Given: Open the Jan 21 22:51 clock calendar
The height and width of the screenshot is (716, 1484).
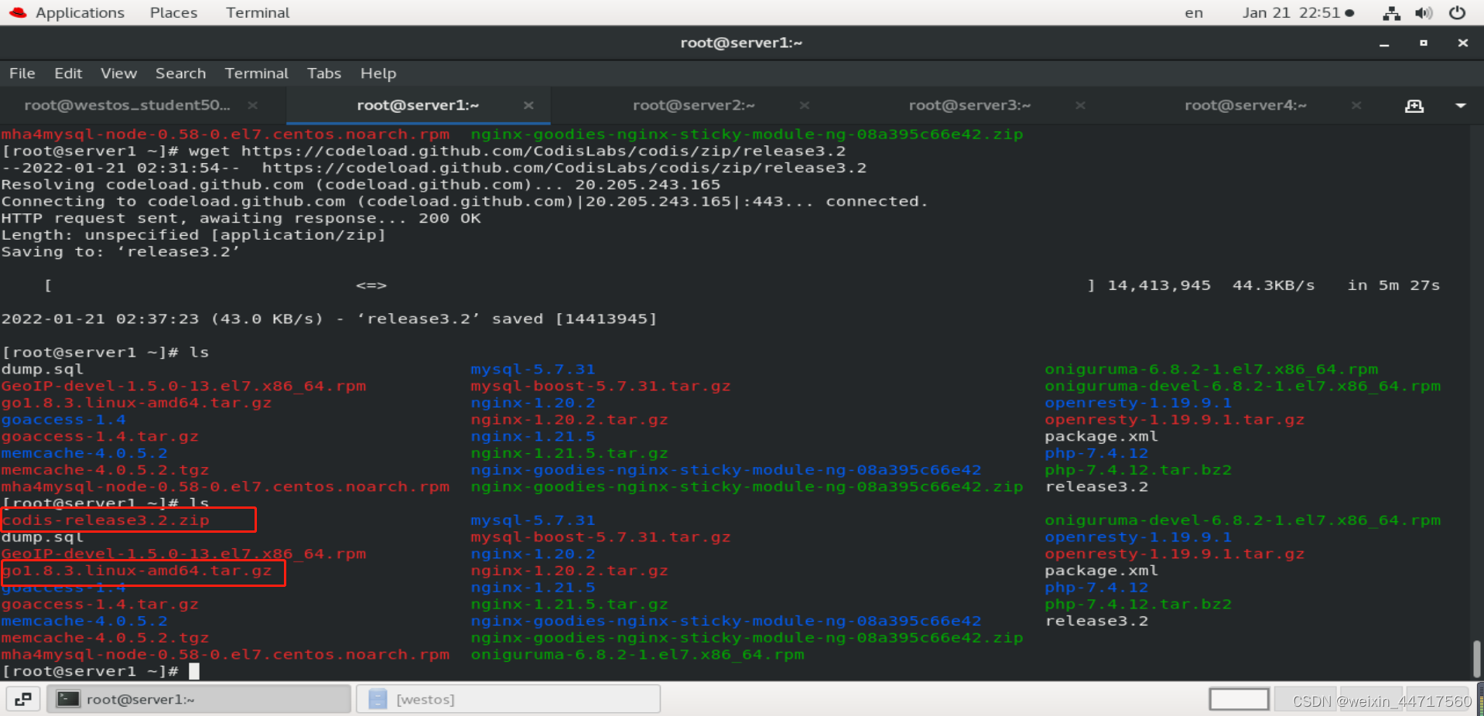Looking at the screenshot, I should (1298, 13).
